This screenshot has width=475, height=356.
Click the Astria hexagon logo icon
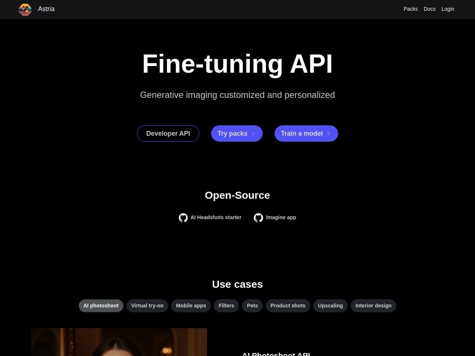tap(25, 9)
